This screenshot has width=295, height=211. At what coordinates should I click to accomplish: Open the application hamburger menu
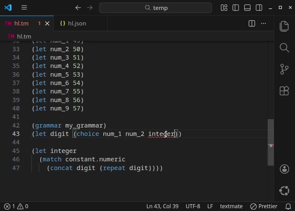[x=24, y=8]
